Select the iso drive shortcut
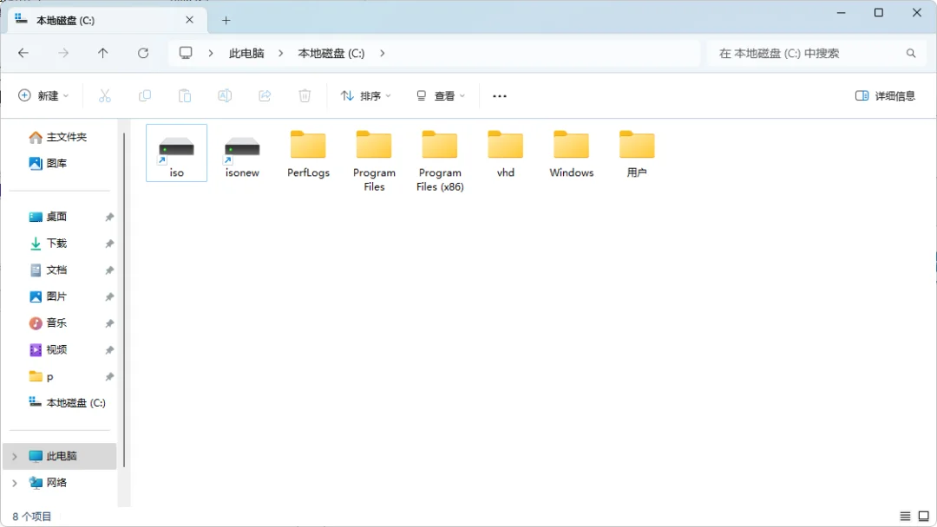Image resolution: width=937 pixels, height=527 pixels. point(176,153)
